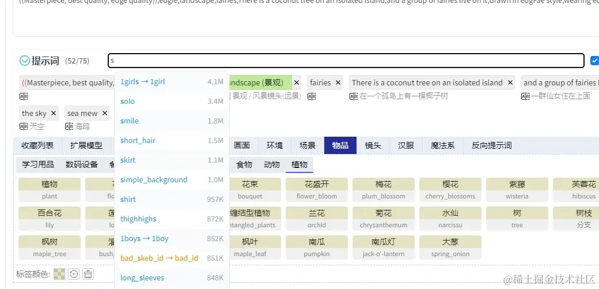Remove the landscape (景观) tag

(297, 82)
